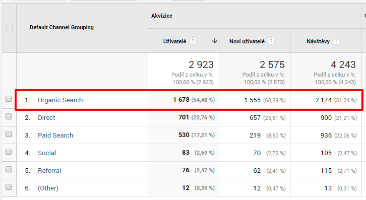Click the 100,00 % (4 243) share text

(x=335, y=82)
